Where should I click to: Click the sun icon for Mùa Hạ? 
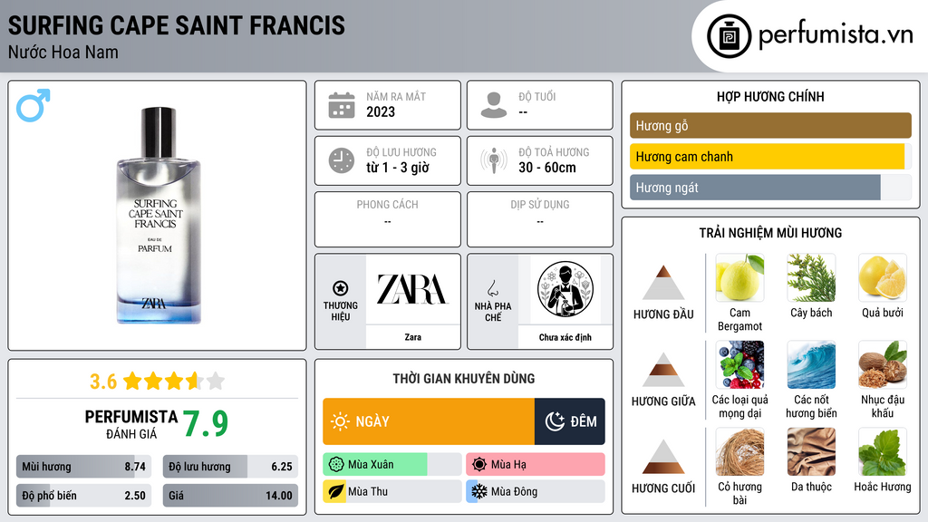pos(479,465)
